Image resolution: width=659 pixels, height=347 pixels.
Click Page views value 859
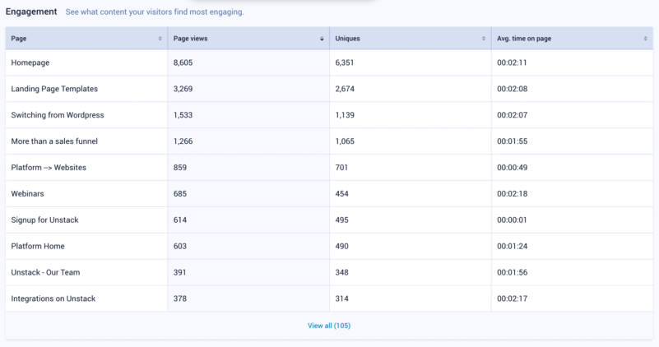(180, 167)
